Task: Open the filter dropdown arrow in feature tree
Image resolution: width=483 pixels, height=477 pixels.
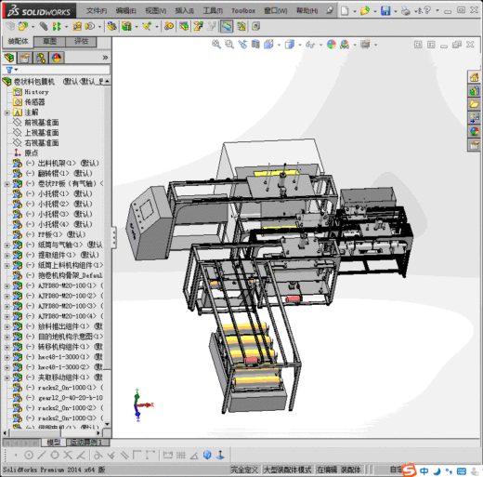Action: (16, 70)
